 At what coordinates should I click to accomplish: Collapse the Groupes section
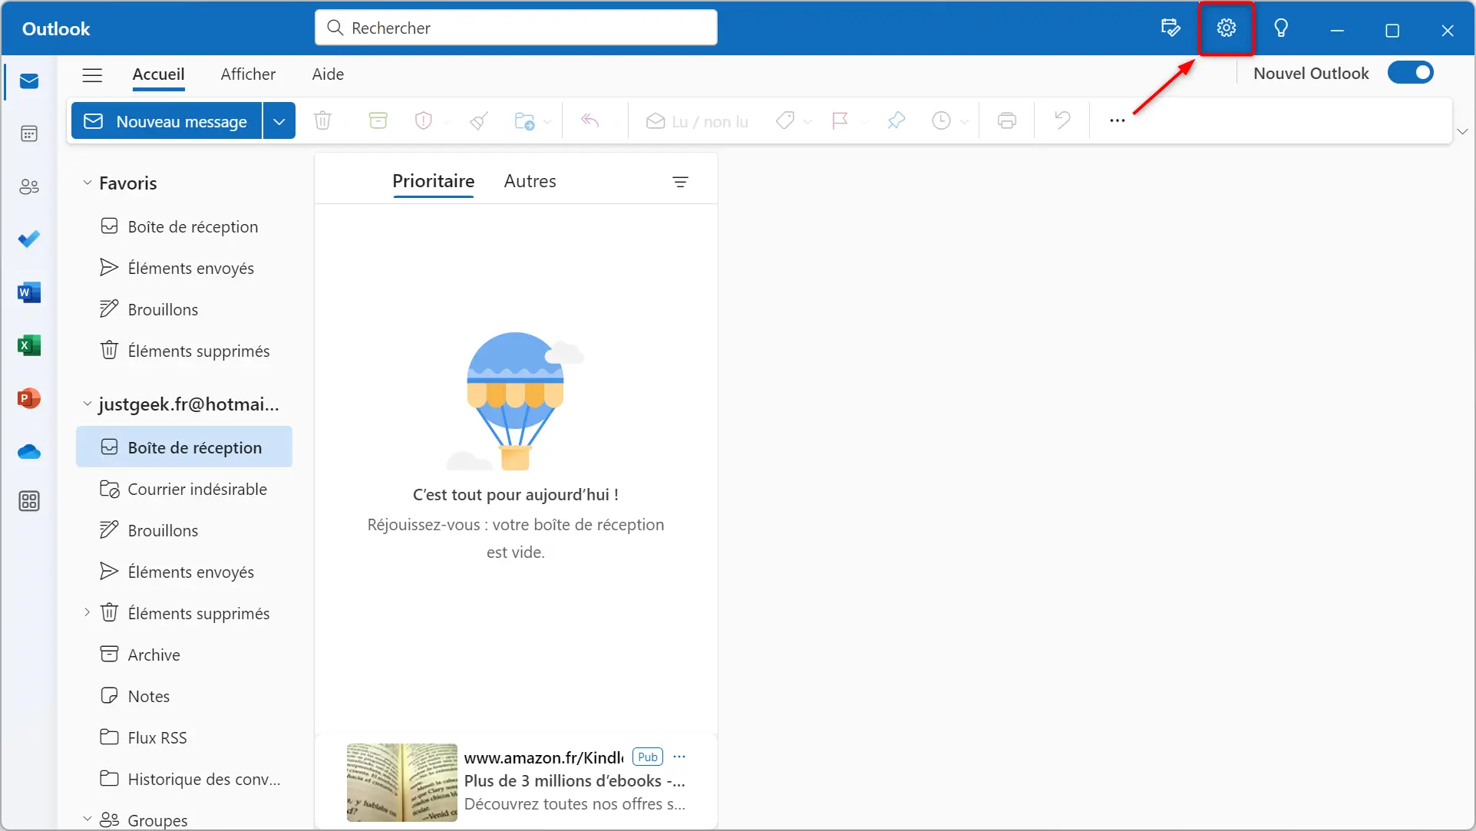[x=87, y=819]
